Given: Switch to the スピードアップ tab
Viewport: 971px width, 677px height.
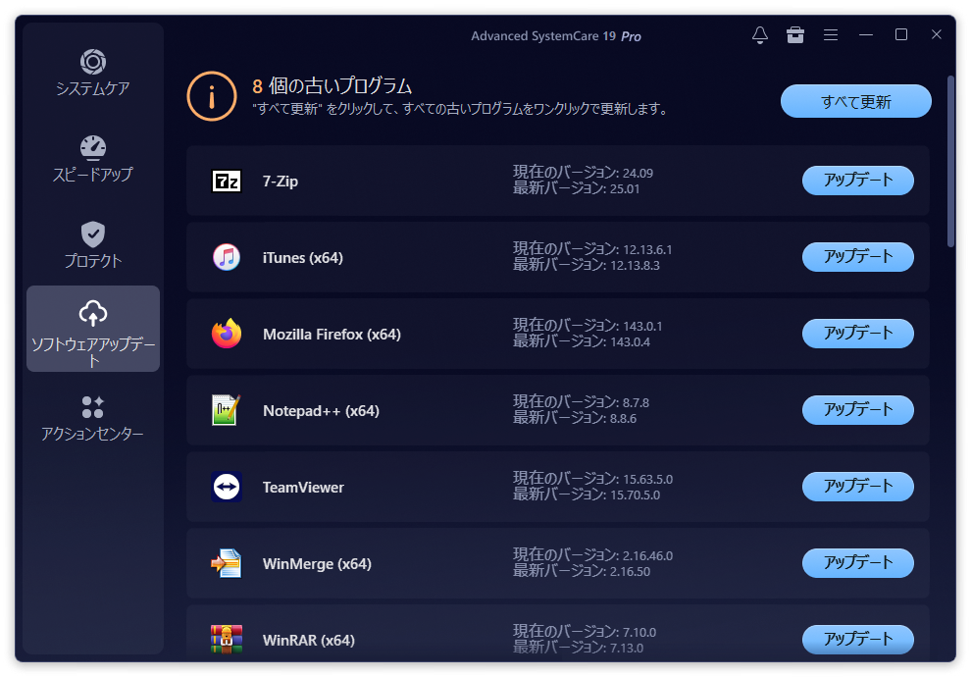Looking at the screenshot, I should [x=93, y=160].
